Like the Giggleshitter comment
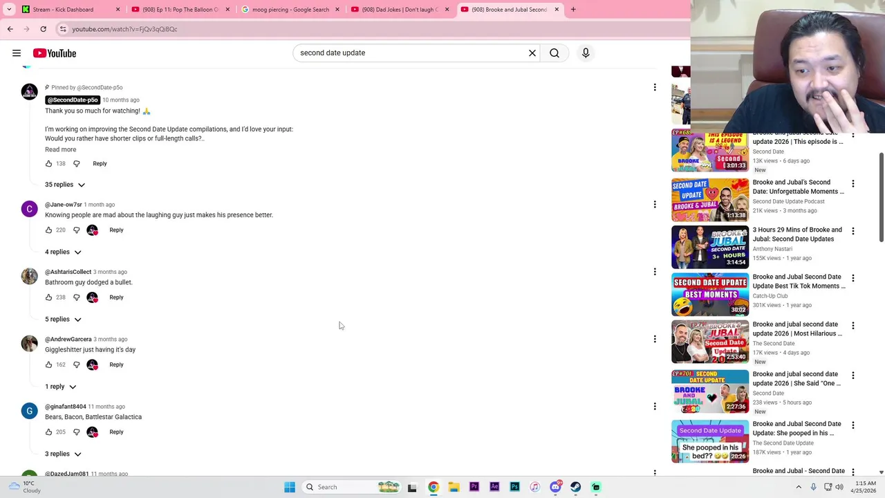 coord(48,365)
